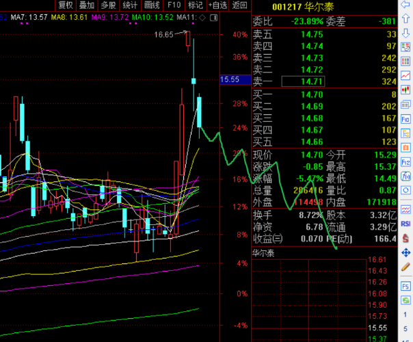Image resolution: width=413 pixels, height=342 pixels.
Task: Click the 买一 price 14.70
Action: click(312, 94)
